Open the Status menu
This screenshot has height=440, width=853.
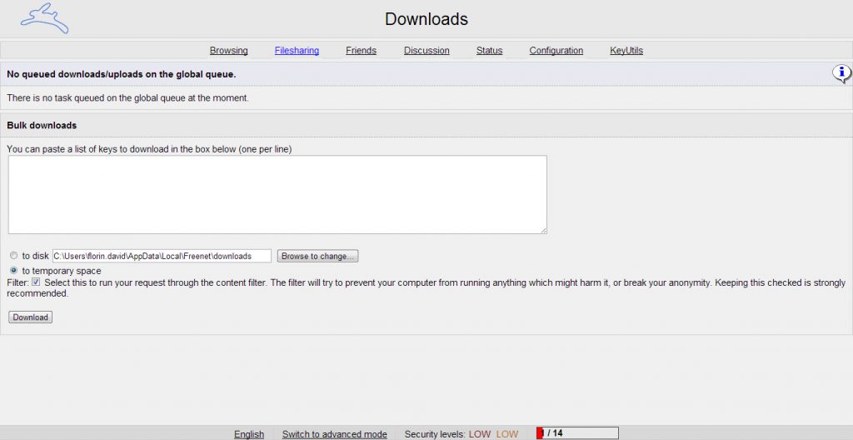tap(489, 51)
